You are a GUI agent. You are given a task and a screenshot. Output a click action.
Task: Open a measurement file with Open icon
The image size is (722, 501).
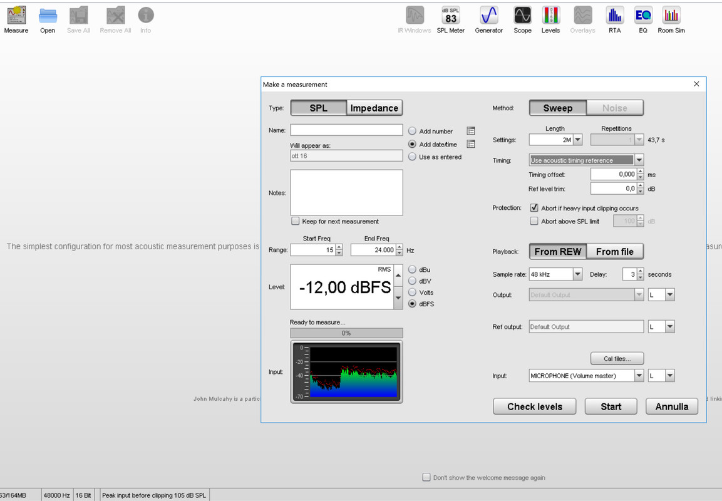[48, 20]
